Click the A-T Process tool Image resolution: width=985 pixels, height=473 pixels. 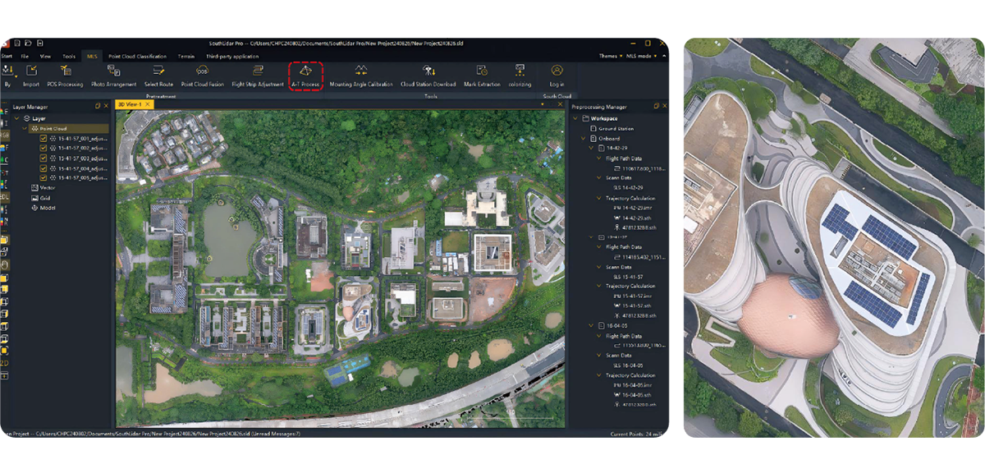click(x=305, y=75)
